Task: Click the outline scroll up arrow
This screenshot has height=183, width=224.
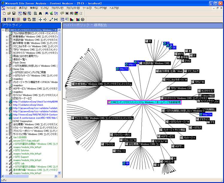Action: 59,30
